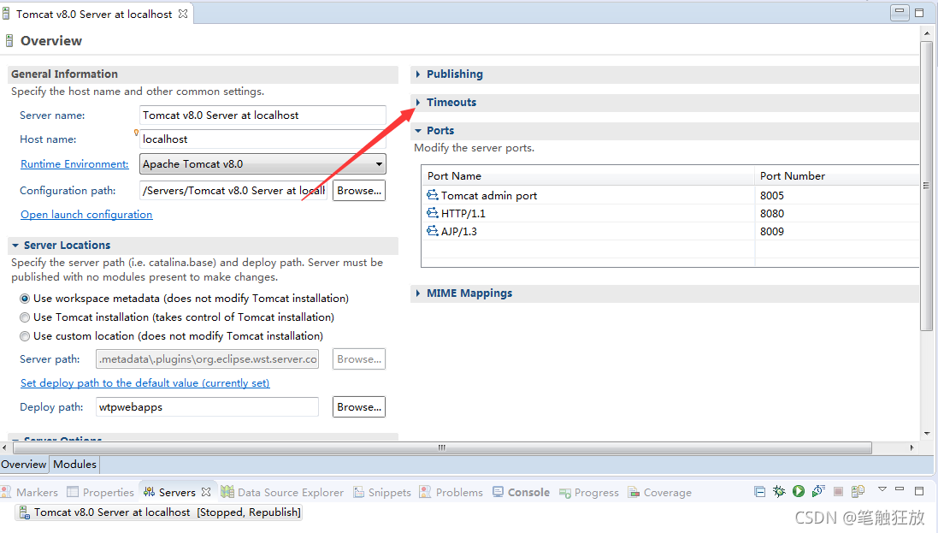Open the Markers view tab
The height and width of the screenshot is (533, 938).
pos(37,492)
